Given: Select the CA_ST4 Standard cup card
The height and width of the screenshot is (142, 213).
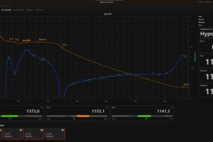Looking at the screenshot, I should click(55, 134).
